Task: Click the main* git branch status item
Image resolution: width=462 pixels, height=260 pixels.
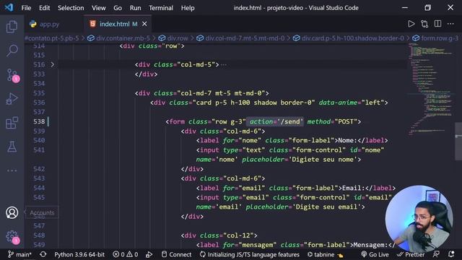Action: (19, 254)
